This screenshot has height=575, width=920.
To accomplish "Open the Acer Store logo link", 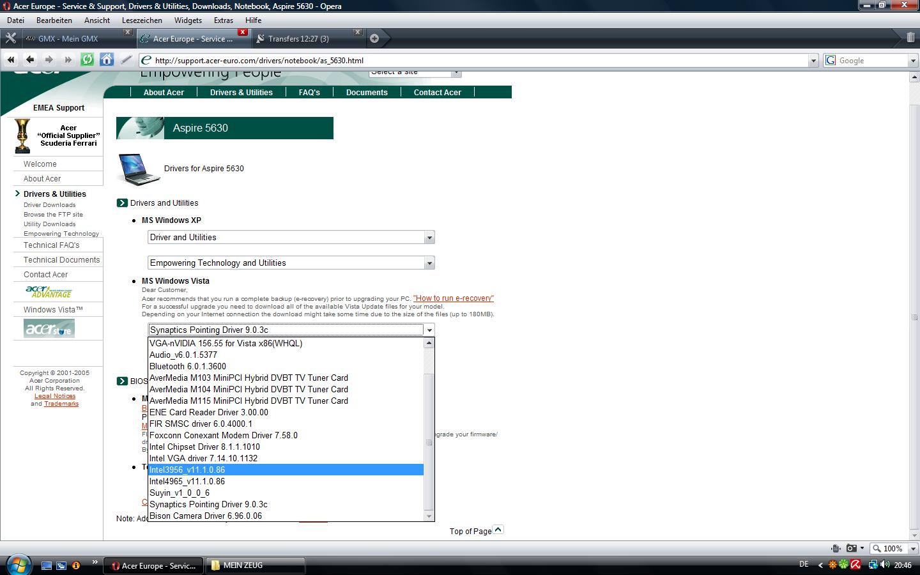I will 49,328.
